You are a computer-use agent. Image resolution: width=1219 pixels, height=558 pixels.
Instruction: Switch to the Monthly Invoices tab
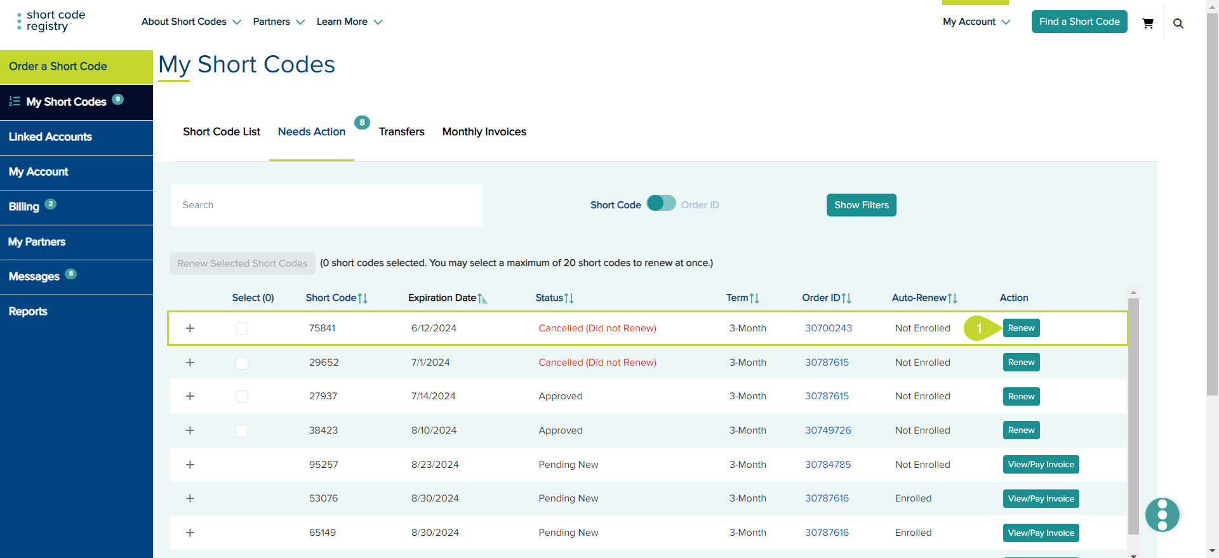click(x=484, y=131)
